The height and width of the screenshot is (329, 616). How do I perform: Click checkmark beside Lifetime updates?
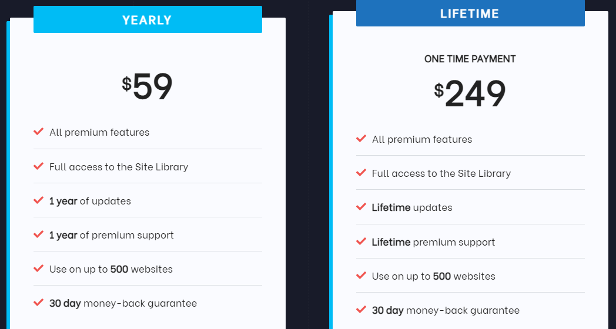pos(361,207)
